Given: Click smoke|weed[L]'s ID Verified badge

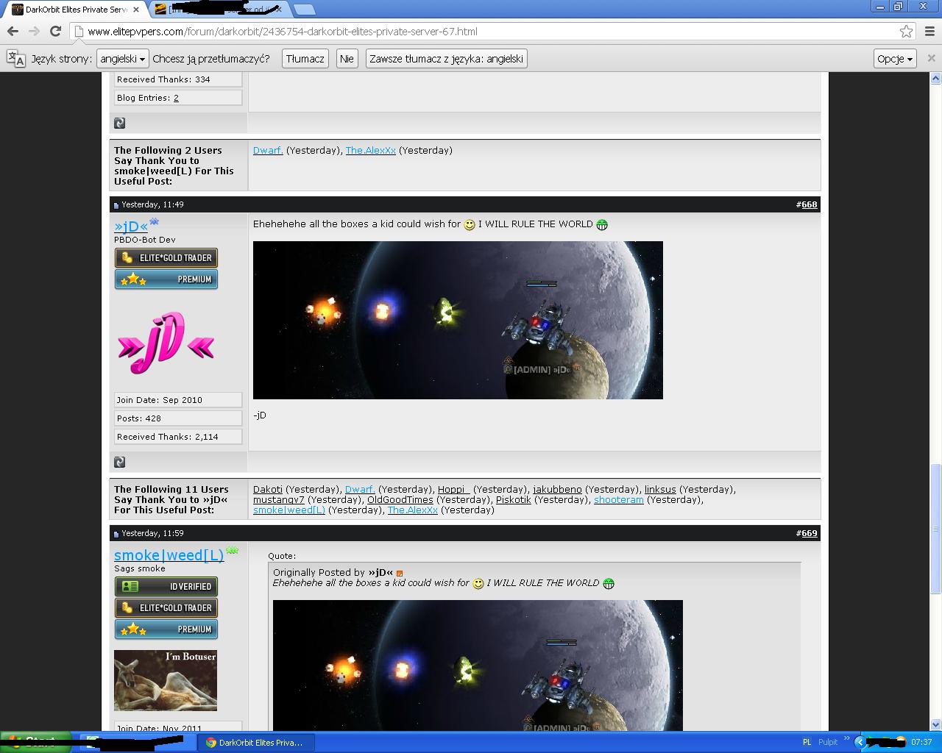Looking at the screenshot, I should click(x=166, y=587).
